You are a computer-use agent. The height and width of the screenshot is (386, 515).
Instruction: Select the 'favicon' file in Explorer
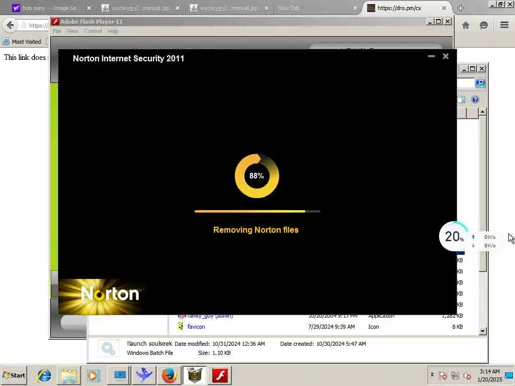click(x=196, y=327)
